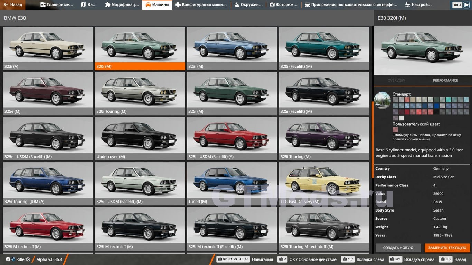The image size is (472, 265).
Task: Select the 325i - USDM (Facelift) (M) white car
Action: pyautogui.click(x=140, y=184)
